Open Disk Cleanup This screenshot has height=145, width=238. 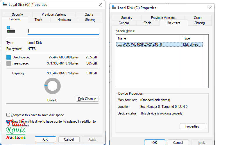(x=87, y=99)
